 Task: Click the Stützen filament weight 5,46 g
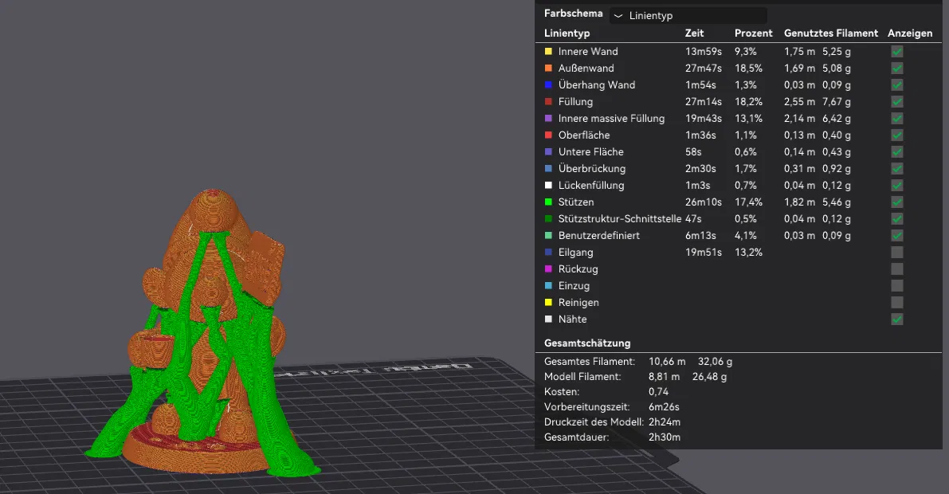coord(837,202)
